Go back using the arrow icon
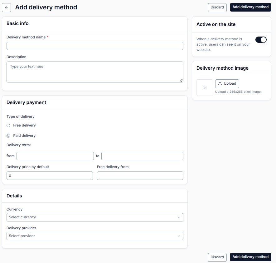 tap(6, 7)
